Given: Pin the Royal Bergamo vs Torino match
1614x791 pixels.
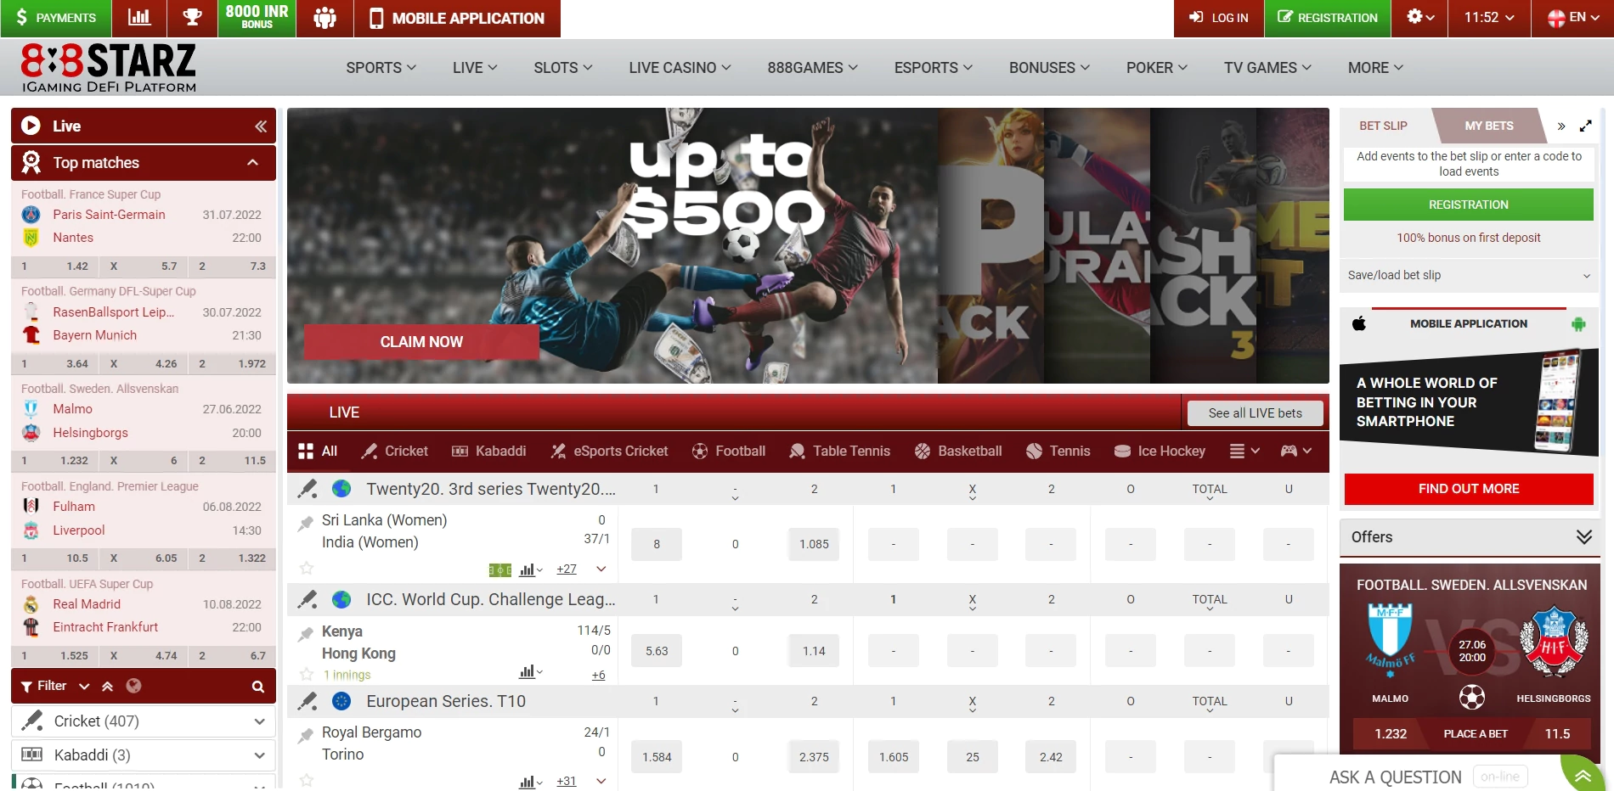Looking at the screenshot, I should click(306, 736).
